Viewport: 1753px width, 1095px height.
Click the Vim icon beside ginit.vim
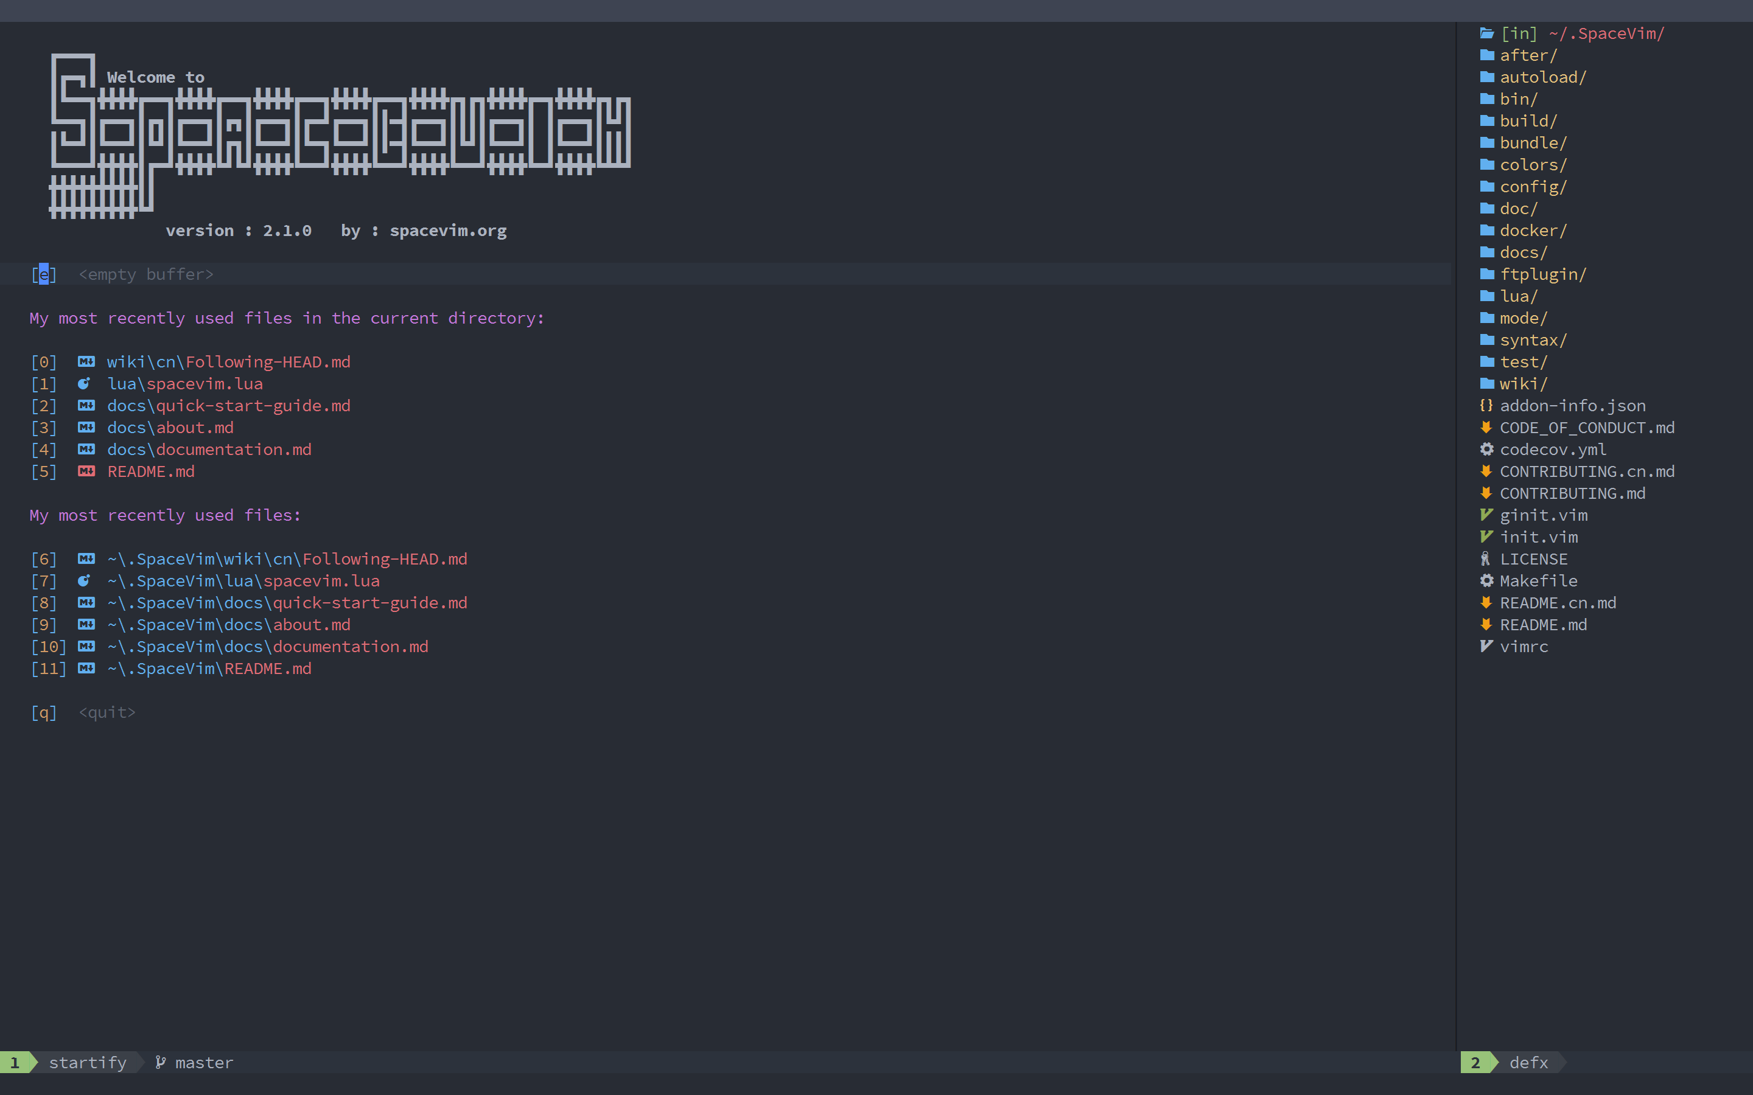[1486, 515]
